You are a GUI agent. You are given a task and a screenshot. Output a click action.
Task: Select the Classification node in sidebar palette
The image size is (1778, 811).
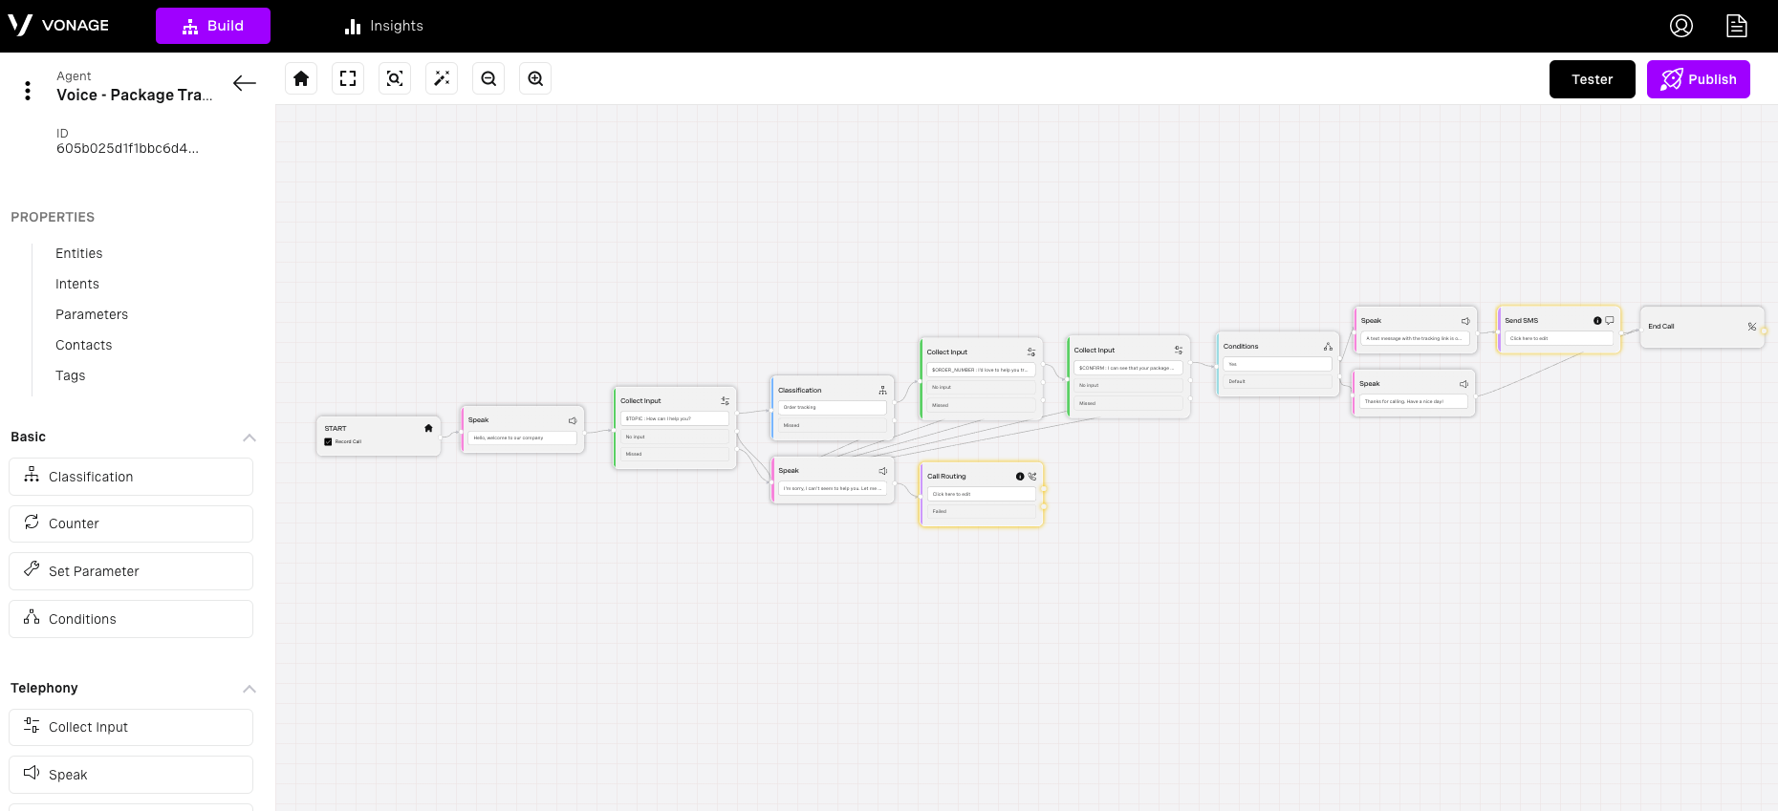(x=131, y=477)
